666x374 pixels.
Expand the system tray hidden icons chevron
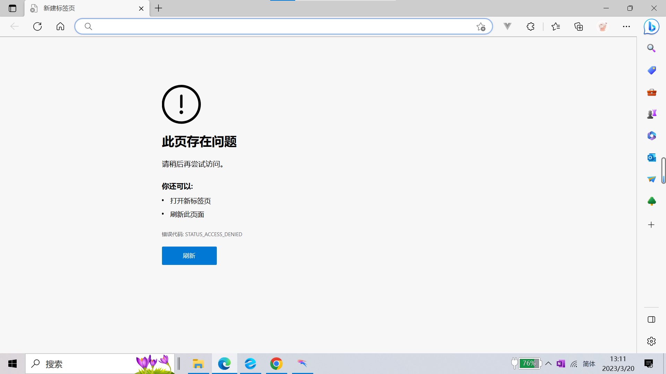click(548, 364)
